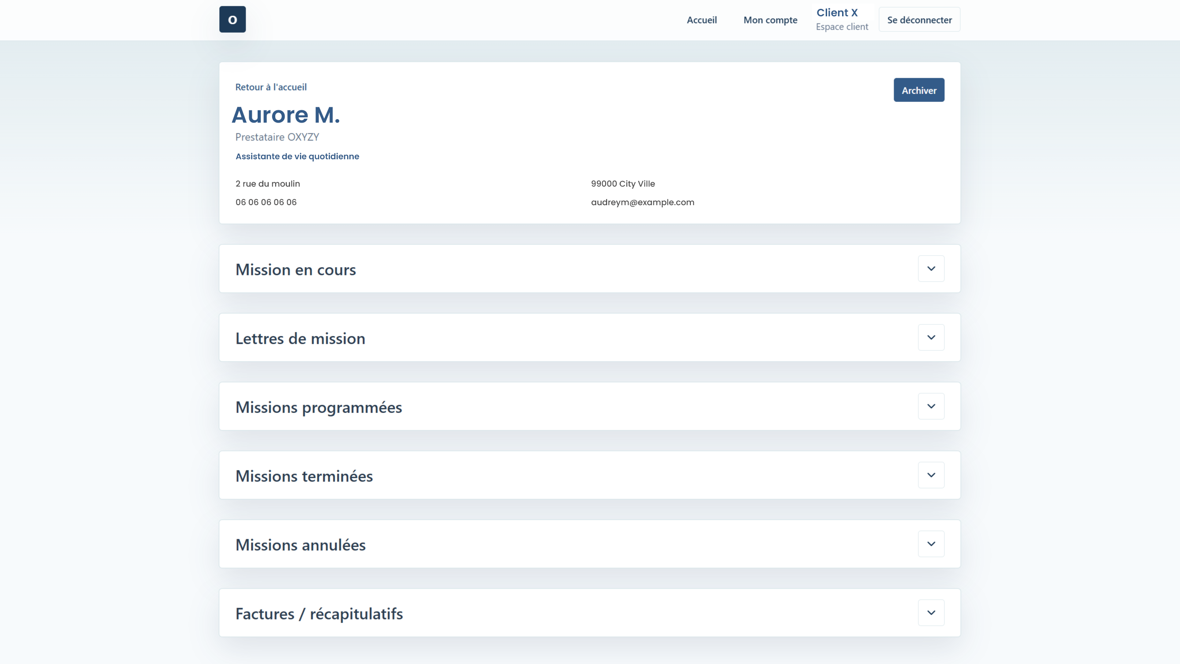Viewport: 1180px width, 664px height.
Task: Follow the Retour à l'accueil link
Action: (271, 87)
